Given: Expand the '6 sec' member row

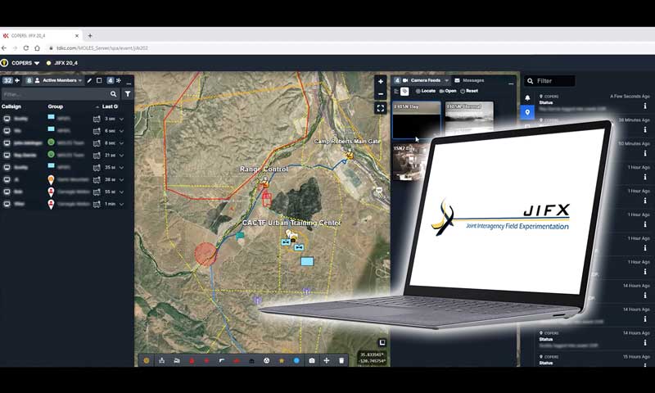Looking at the screenshot, I should 121,131.
